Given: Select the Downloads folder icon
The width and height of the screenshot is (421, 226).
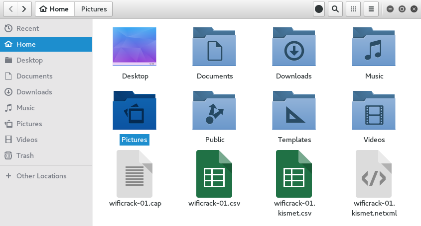Looking at the screenshot, I should [294, 47].
